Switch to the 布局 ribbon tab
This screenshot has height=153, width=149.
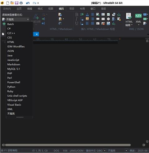tap(82, 9)
